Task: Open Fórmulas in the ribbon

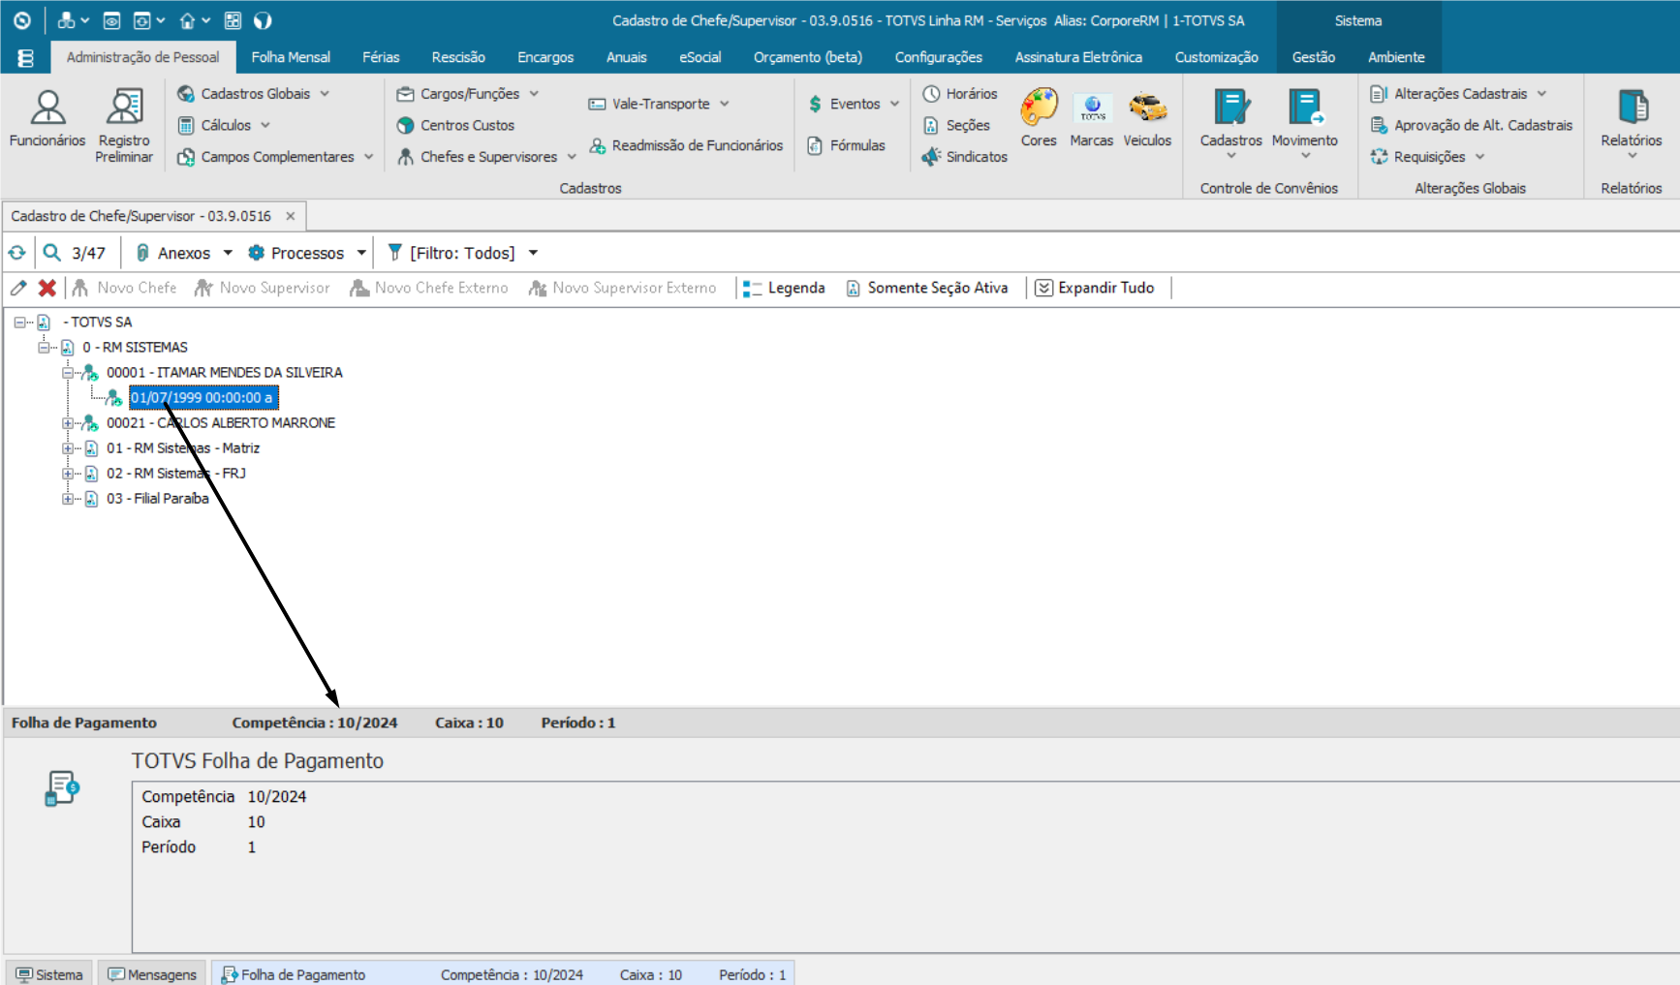Action: [846, 145]
